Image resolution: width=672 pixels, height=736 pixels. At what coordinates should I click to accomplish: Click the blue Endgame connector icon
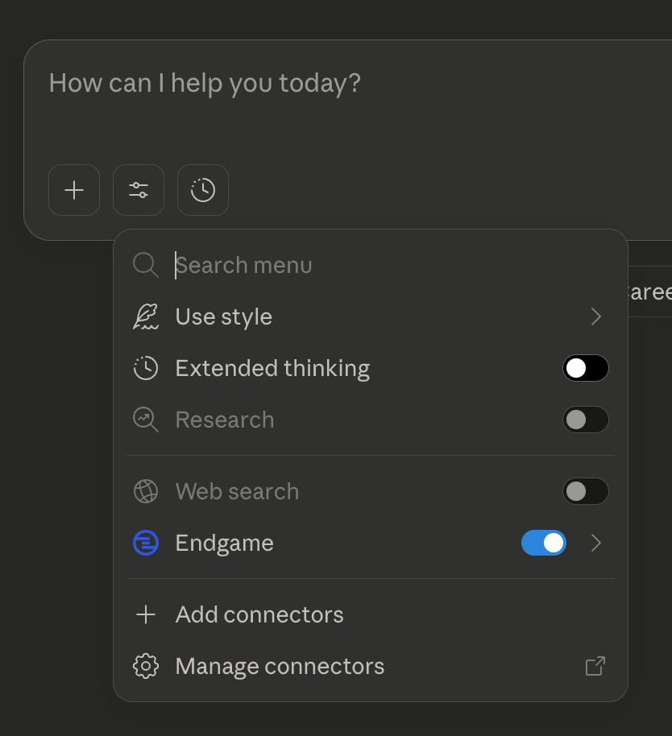pos(146,543)
